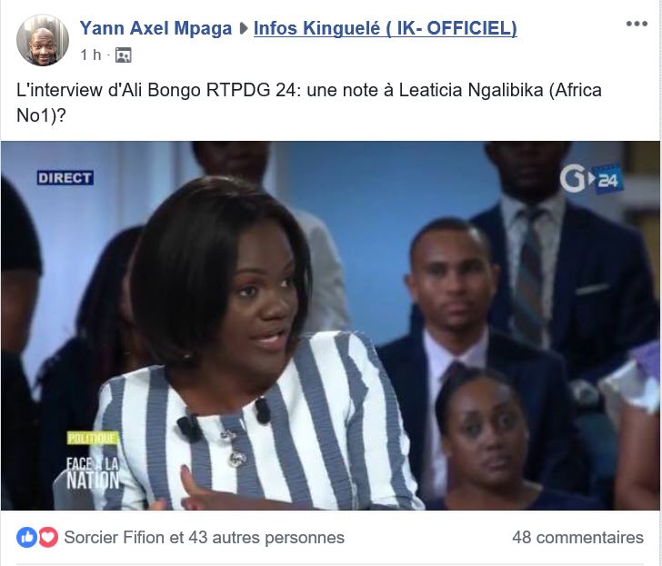Open the post's 1 h timestamp
The width and height of the screenshot is (662, 566).
coord(91,55)
